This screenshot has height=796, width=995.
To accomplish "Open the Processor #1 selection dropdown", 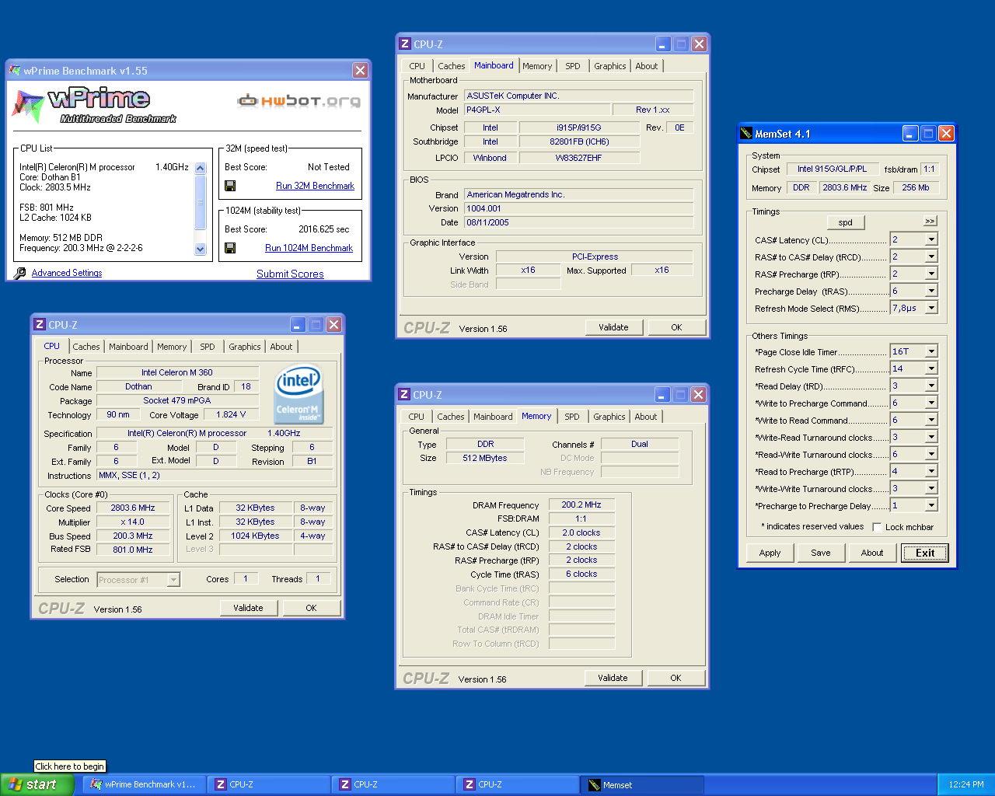I will 173,580.
